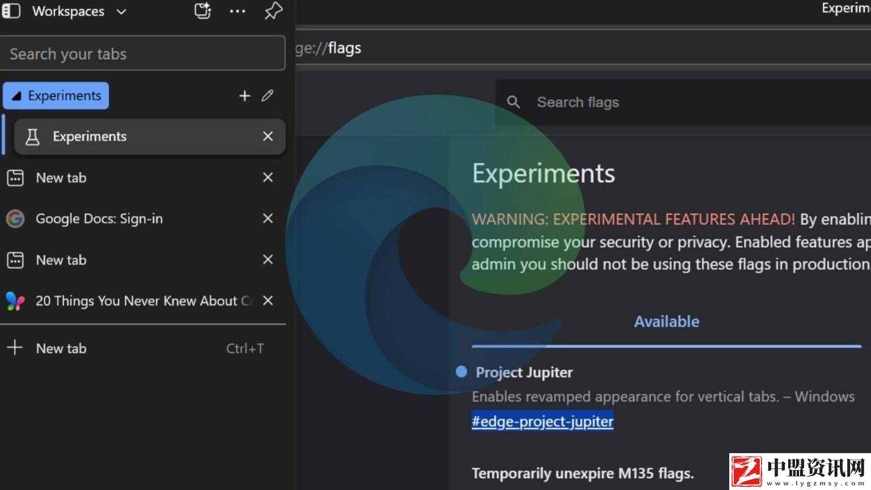Screen dimensions: 871x490
Task: Switch to the second New tab entry
Action: click(x=142, y=260)
